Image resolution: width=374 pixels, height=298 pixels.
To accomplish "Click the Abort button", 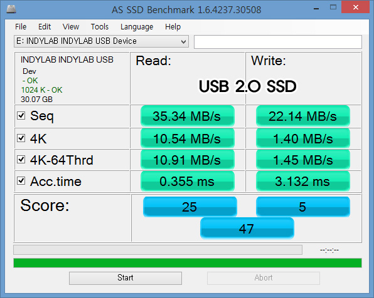I will click(264, 278).
